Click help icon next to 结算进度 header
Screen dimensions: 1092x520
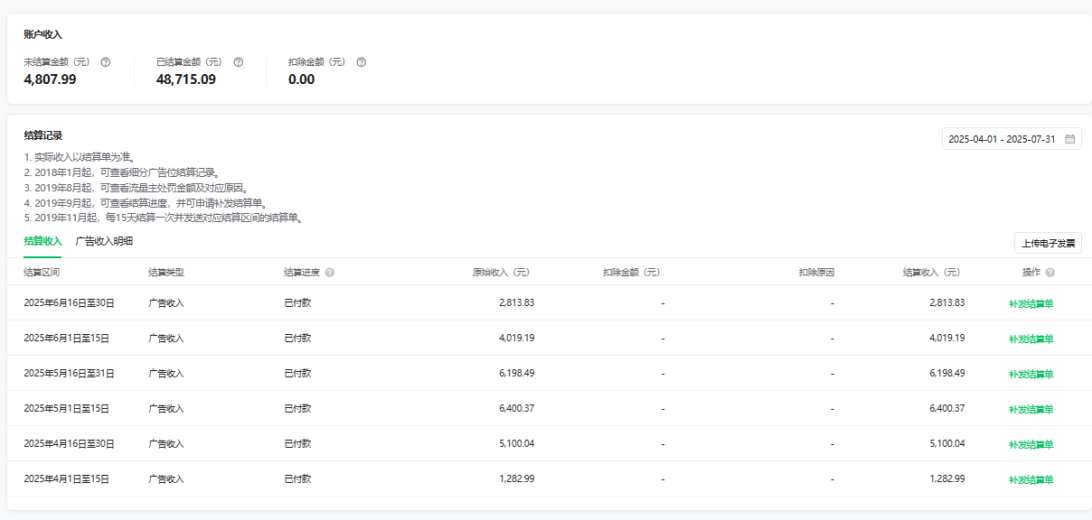[330, 273]
